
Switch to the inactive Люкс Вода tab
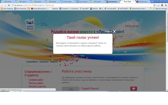pyautogui.click(x=68, y=2)
